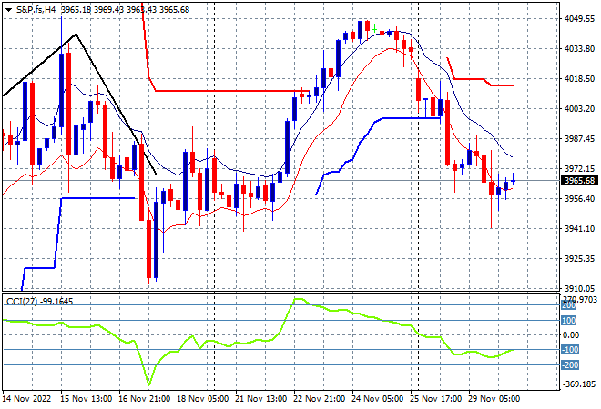The height and width of the screenshot is (409, 601).
Task: Click the 22 Nov 21:00 time label
Action: tap(319, 399)
